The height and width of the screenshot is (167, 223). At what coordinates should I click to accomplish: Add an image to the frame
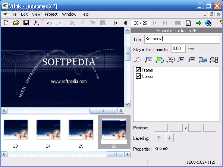coord(148,60)
